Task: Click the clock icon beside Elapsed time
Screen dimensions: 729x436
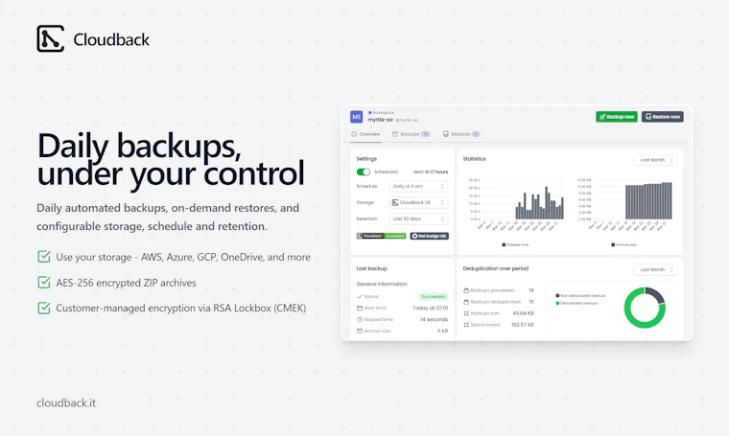Action: (x=360, y=319)
